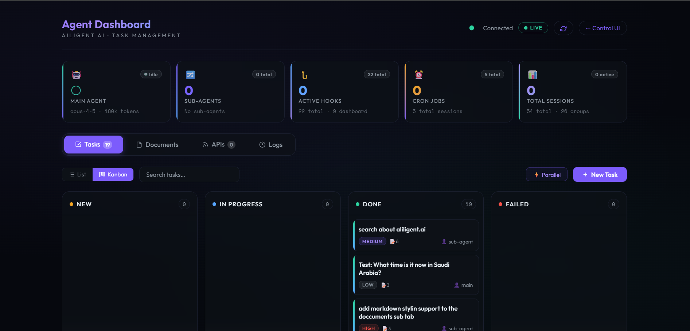Image resolution: width=690 pixels, height=331 pixels.
Task: Click the sub-agent user icon on ailigent.ai card
Action: 444,242
